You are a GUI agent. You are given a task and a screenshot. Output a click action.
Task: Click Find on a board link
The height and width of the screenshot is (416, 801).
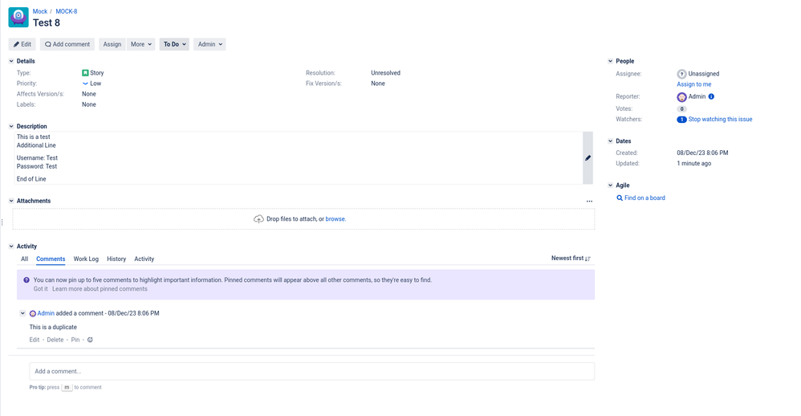pos(644,198)
